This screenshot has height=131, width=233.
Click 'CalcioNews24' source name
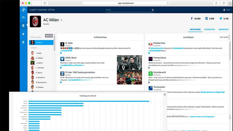(160, 73)
